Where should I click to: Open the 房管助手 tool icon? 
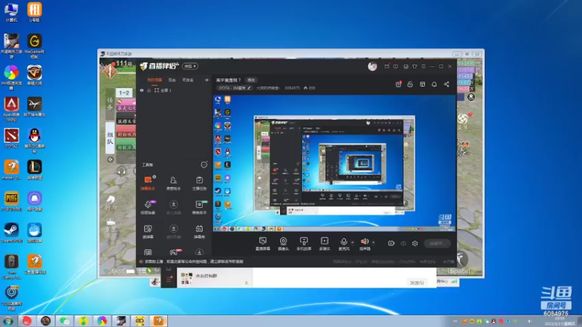(173, 183)
